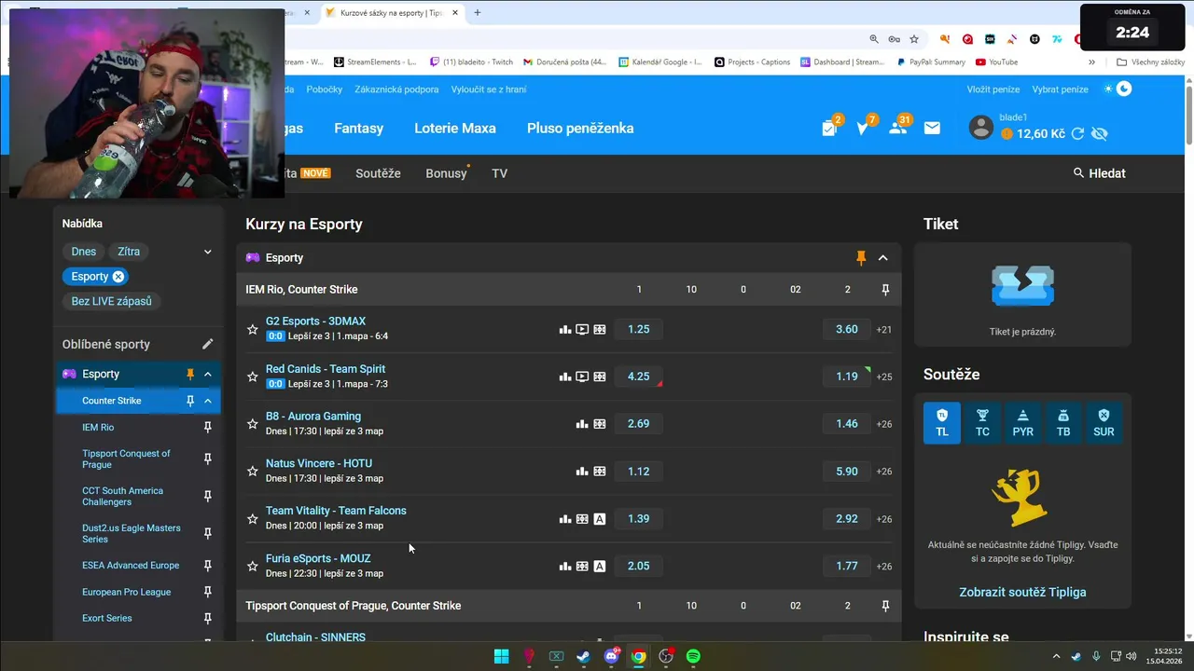The width and height of the screenshot is (1194, 671).
Task: Pin the Tipsport Conquest of Prague section header
Action: pyautogui.click(x=885, y=606)
